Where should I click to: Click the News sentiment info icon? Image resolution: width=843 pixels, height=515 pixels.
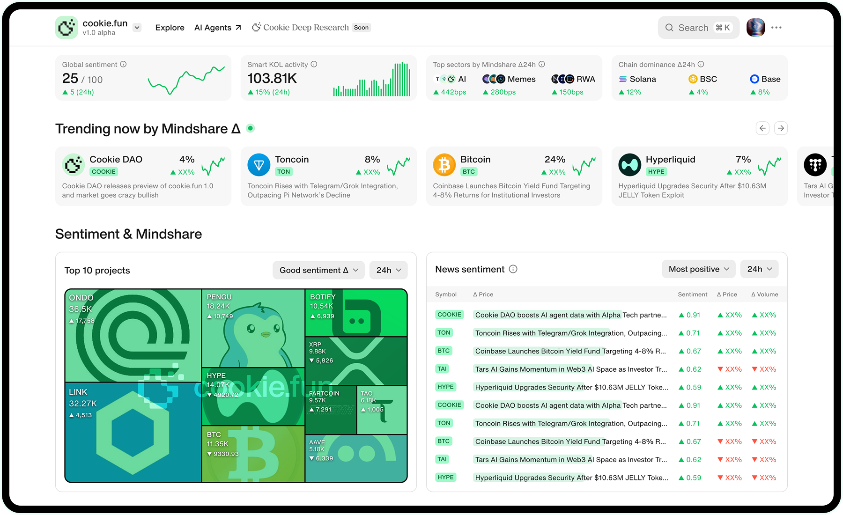pos(513,269)
